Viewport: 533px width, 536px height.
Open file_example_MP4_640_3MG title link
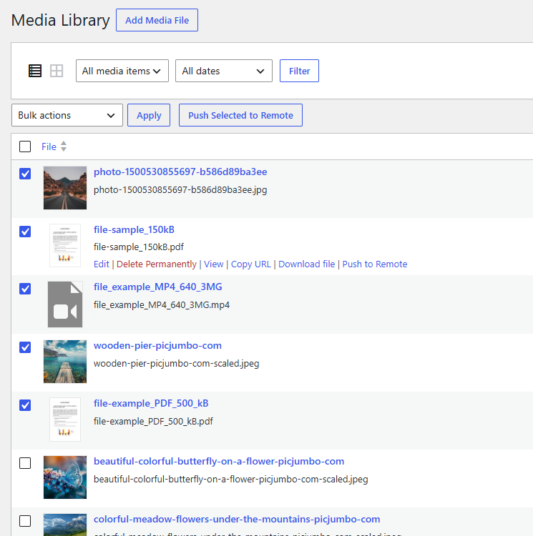157,287
